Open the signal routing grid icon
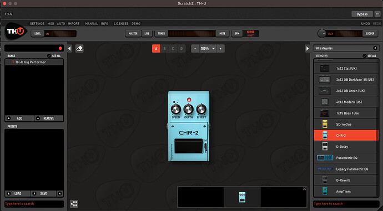Image resolution: width=383 pixels, height=211 pixels. point(74,204)
